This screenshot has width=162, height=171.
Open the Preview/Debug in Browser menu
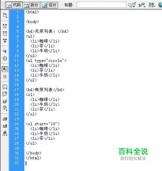[142, 5]
